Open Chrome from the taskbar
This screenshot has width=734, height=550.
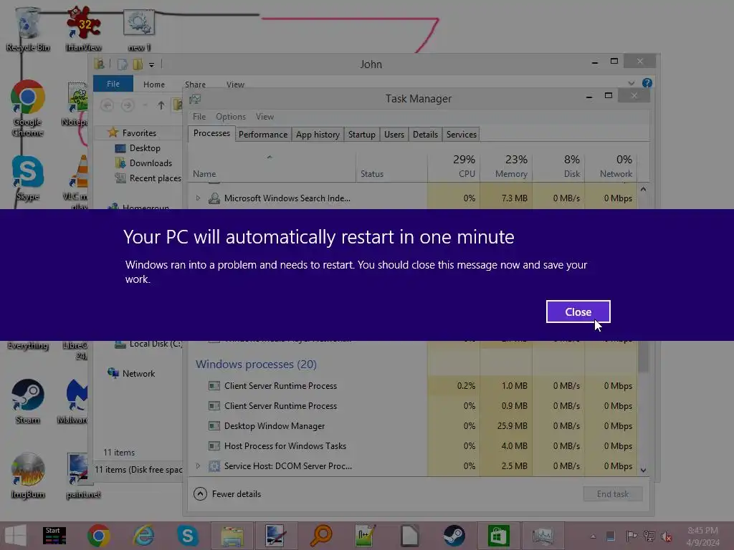[98, 536]
